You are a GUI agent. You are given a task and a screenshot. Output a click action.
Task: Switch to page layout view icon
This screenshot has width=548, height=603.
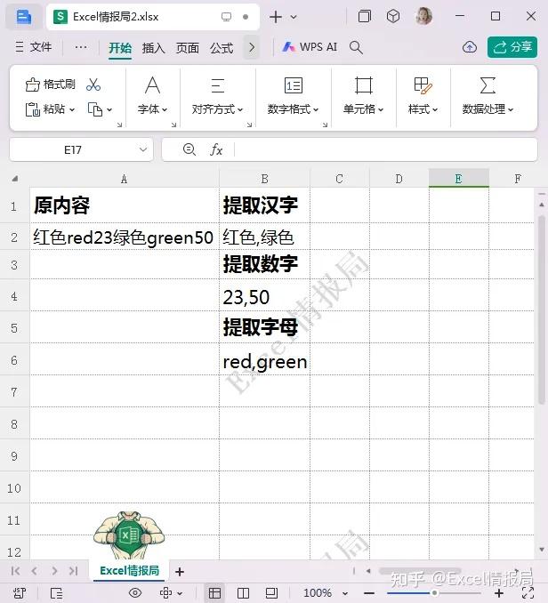click(x=271, y=593)
